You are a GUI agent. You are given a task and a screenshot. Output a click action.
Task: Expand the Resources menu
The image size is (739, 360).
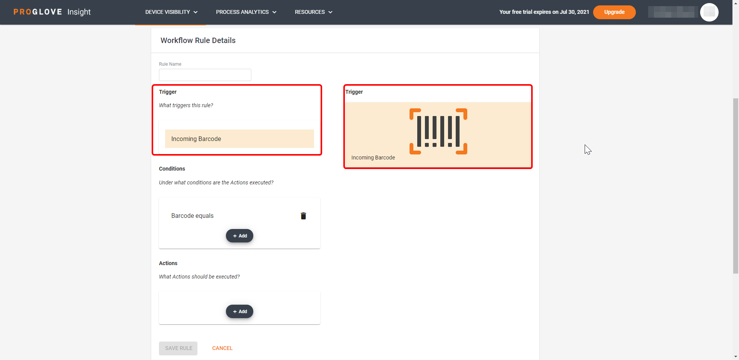[x=313, y=12]
